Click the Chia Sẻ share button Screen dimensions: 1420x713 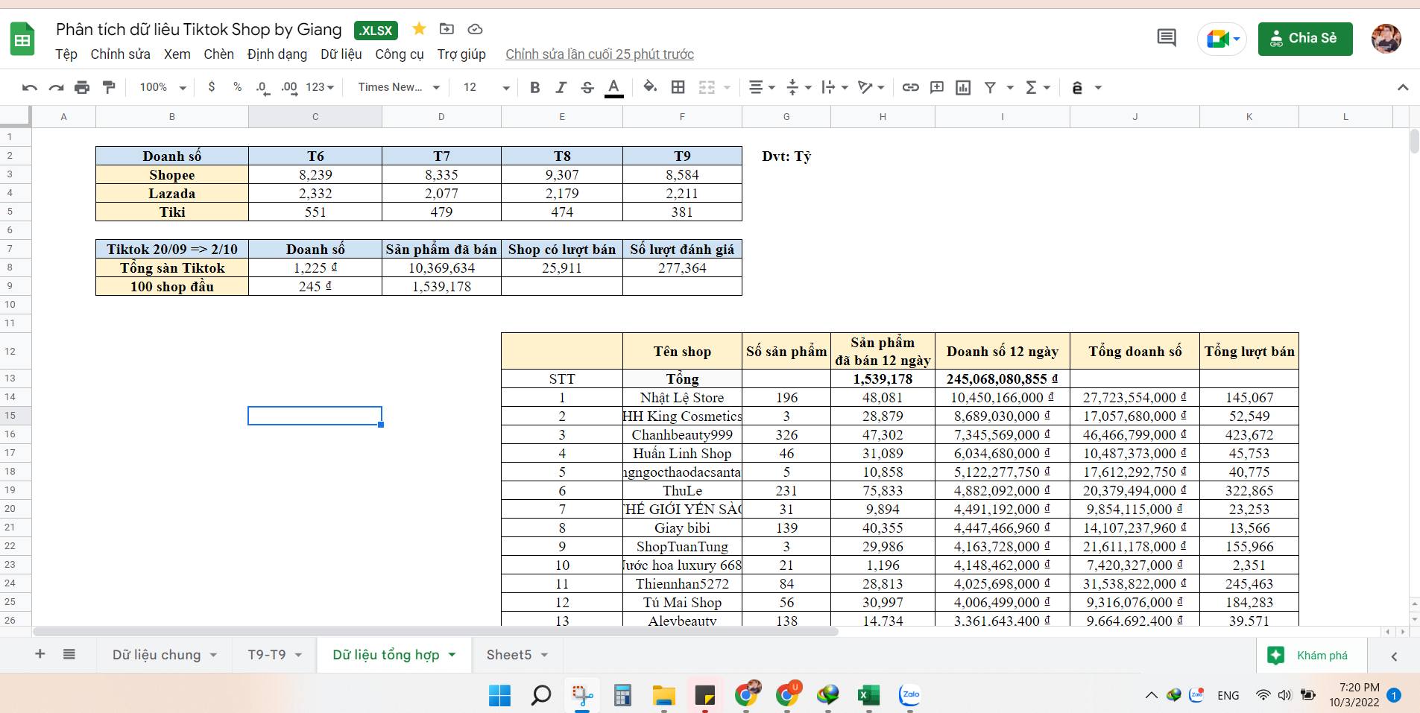coord(1305,39)
